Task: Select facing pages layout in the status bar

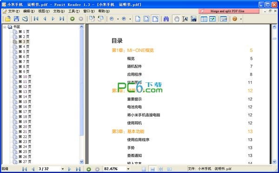Action: pyautogui.click(x=169, y=169)
